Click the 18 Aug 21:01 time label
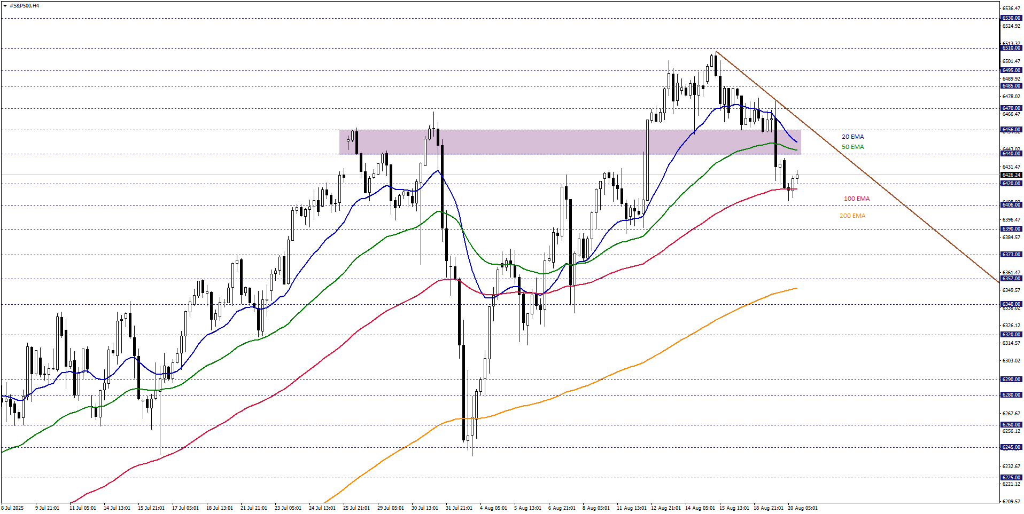The height and width of the screenshot is (514, 1024). (769, 508)
